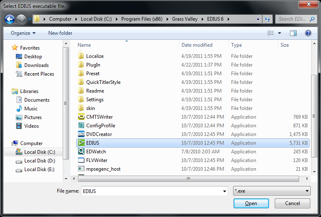
Task: Select the DVDCreator application icon
Action: (x=81, y=134)
